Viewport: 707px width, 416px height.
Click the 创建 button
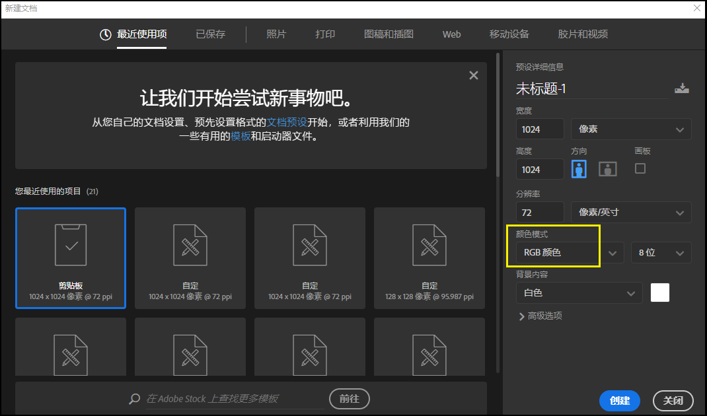point(619,401)
